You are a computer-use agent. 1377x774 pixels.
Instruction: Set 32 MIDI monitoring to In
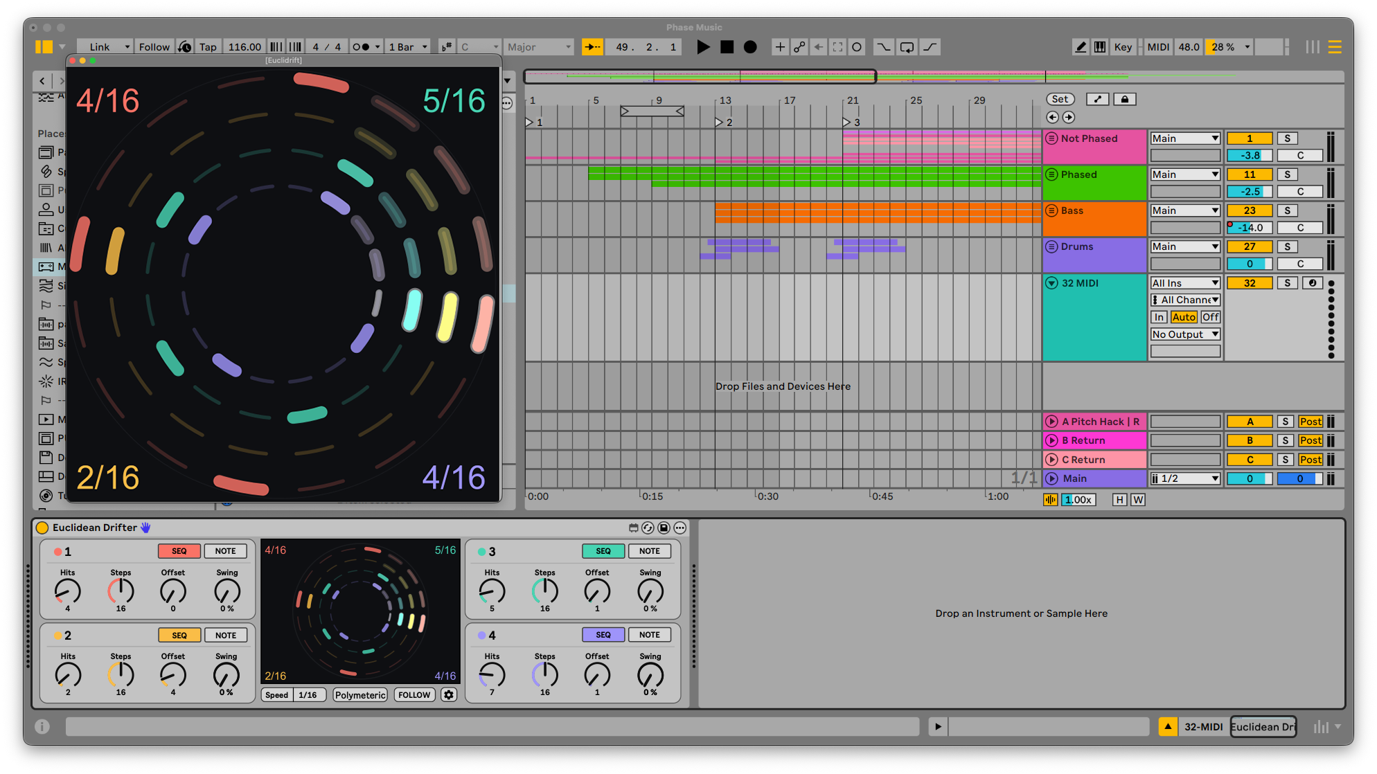point(1159,317)
